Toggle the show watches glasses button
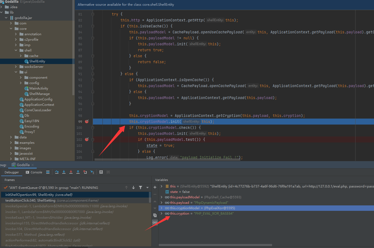The height and width of the screenshot is (248, 374). (155, 222)
